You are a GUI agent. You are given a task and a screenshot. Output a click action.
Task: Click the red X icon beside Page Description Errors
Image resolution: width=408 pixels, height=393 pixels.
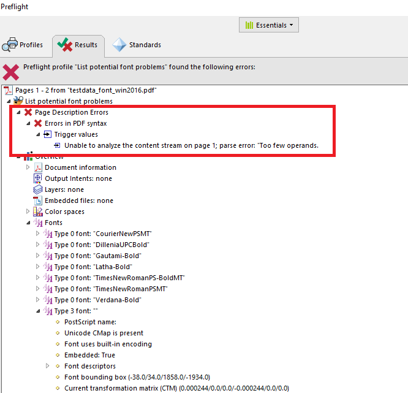(28, 112)
